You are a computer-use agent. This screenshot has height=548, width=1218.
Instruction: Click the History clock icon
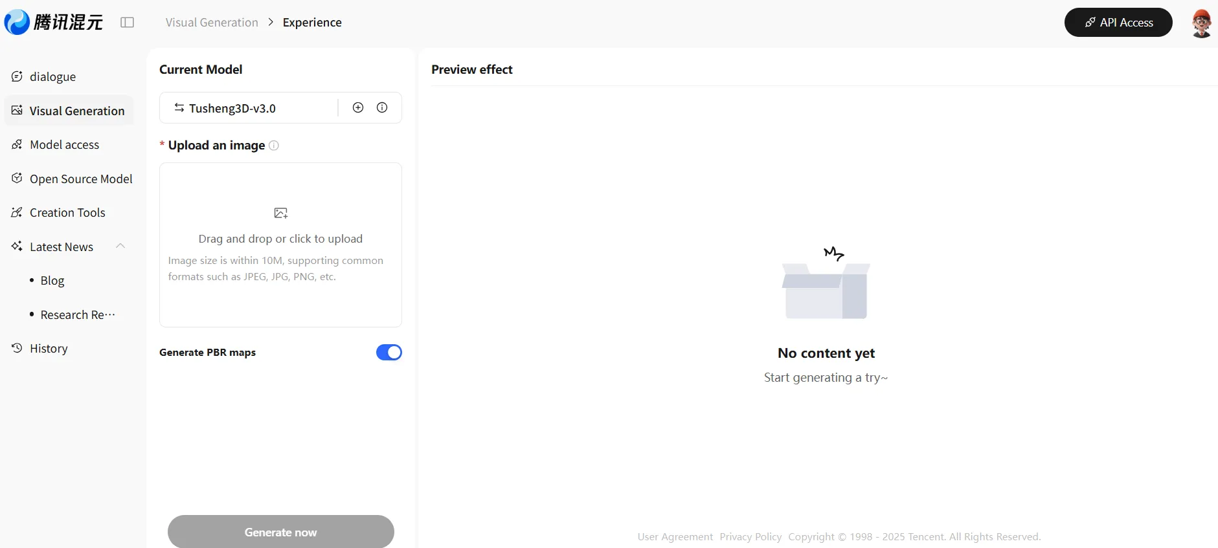[17, 348]
